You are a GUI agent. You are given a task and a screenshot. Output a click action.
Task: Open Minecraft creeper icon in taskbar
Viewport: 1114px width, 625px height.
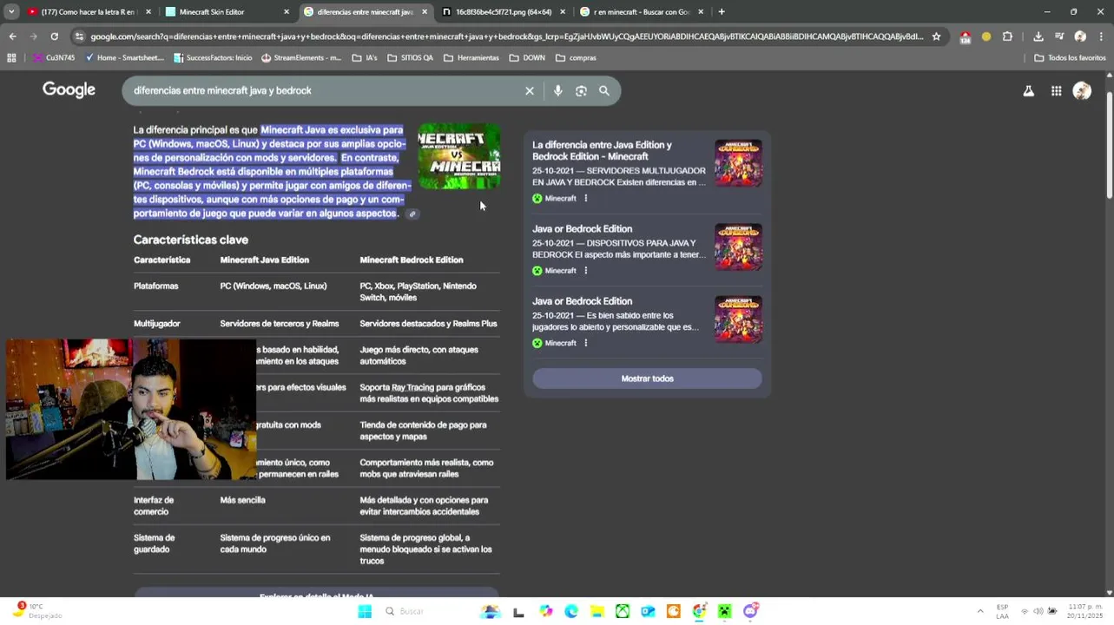pyautogui.click(x=725, y=611)
